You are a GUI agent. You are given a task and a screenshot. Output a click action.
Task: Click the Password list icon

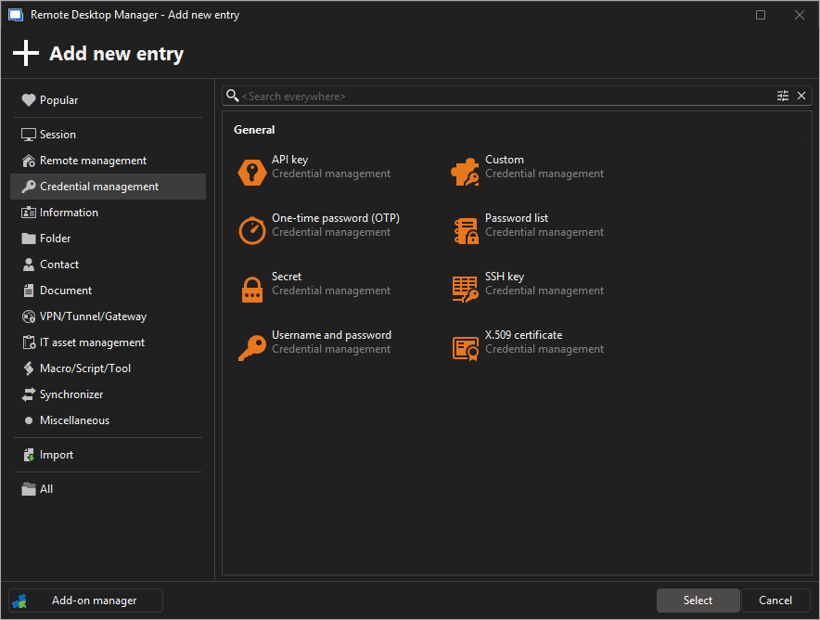[x=466, y=231]
